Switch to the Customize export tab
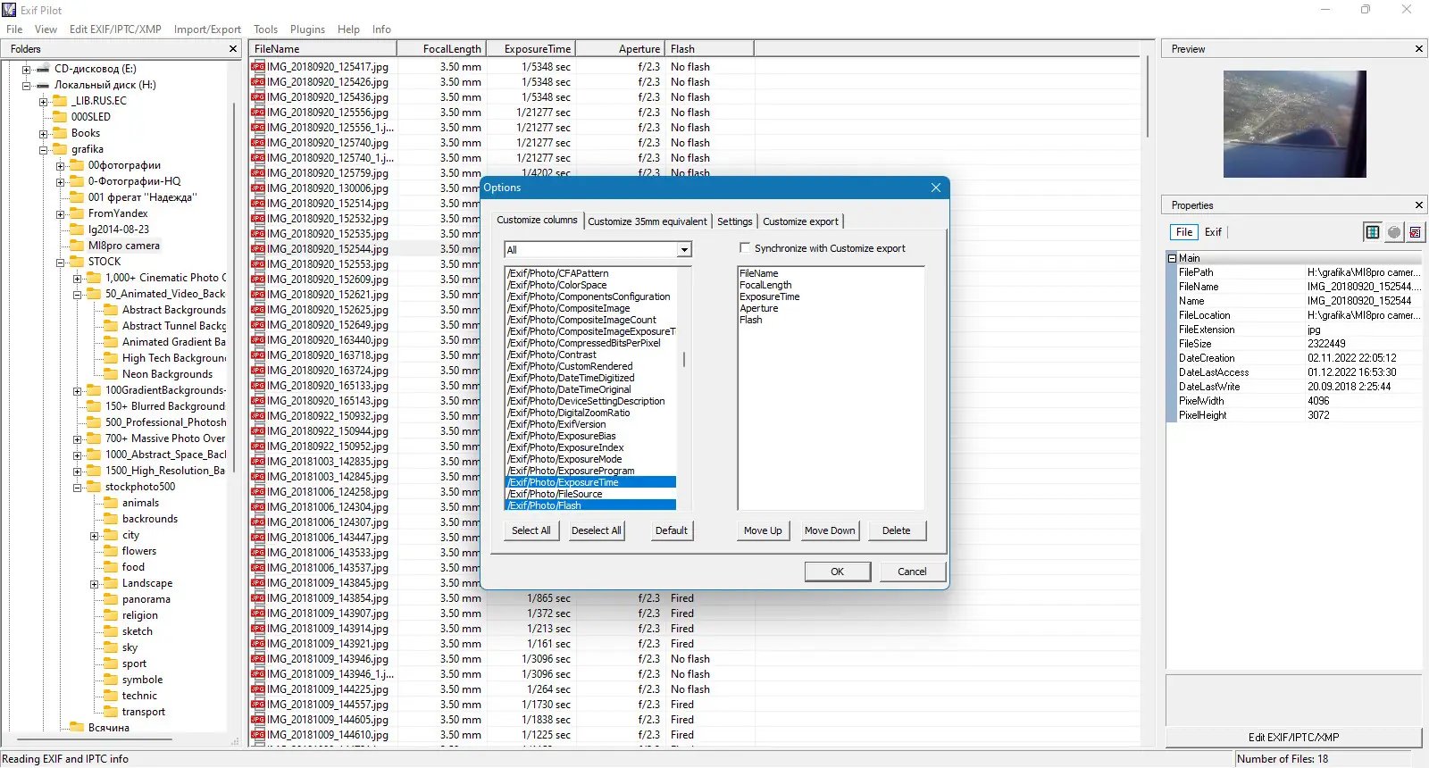Viewport: 1429px width, 768px height. (x=800, y=221)
